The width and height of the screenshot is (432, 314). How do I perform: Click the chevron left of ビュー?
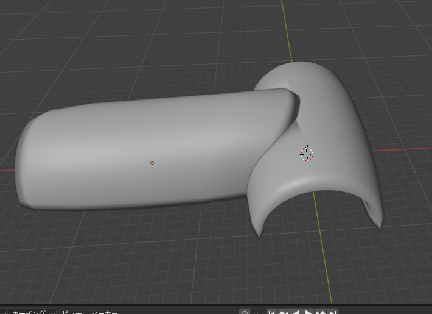[54, 312]
